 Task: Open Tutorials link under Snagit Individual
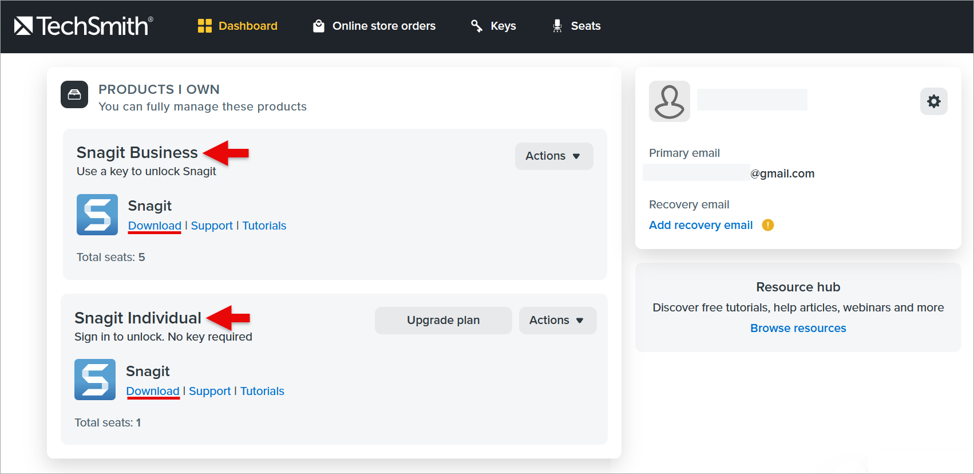pyautogui.click(x=262, y=391)
